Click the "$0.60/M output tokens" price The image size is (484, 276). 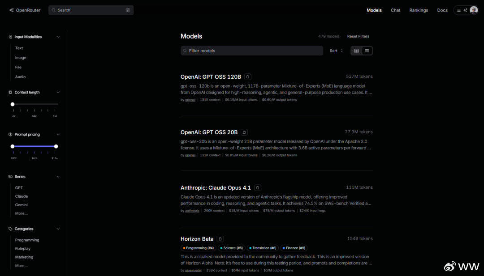(x=279, y=100)
